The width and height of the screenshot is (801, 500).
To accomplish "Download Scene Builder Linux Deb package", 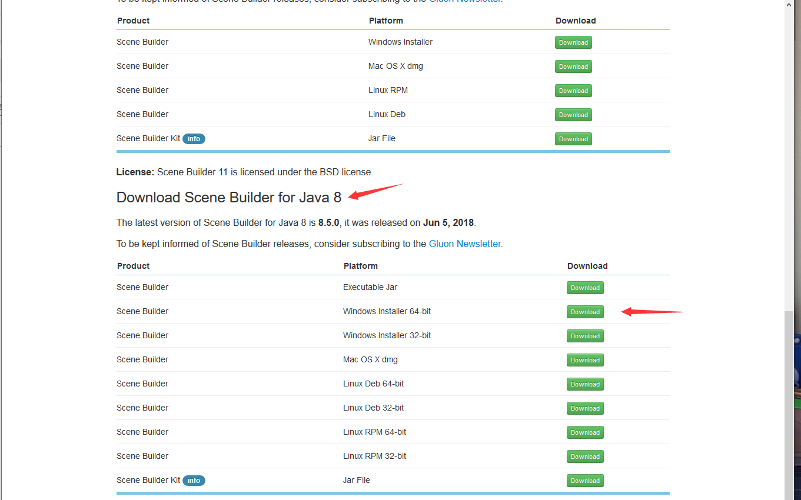I will (573, 114).
